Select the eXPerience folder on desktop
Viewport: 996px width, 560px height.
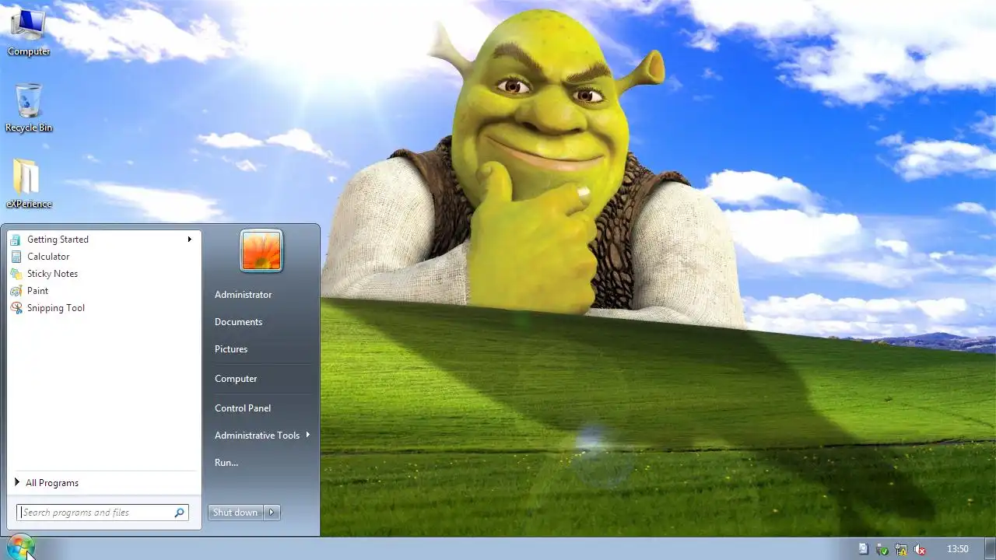[x=29, y=184]
